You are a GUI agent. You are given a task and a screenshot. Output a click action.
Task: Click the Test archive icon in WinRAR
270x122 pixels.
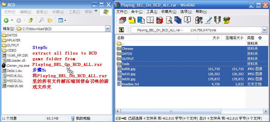(141, 20)
